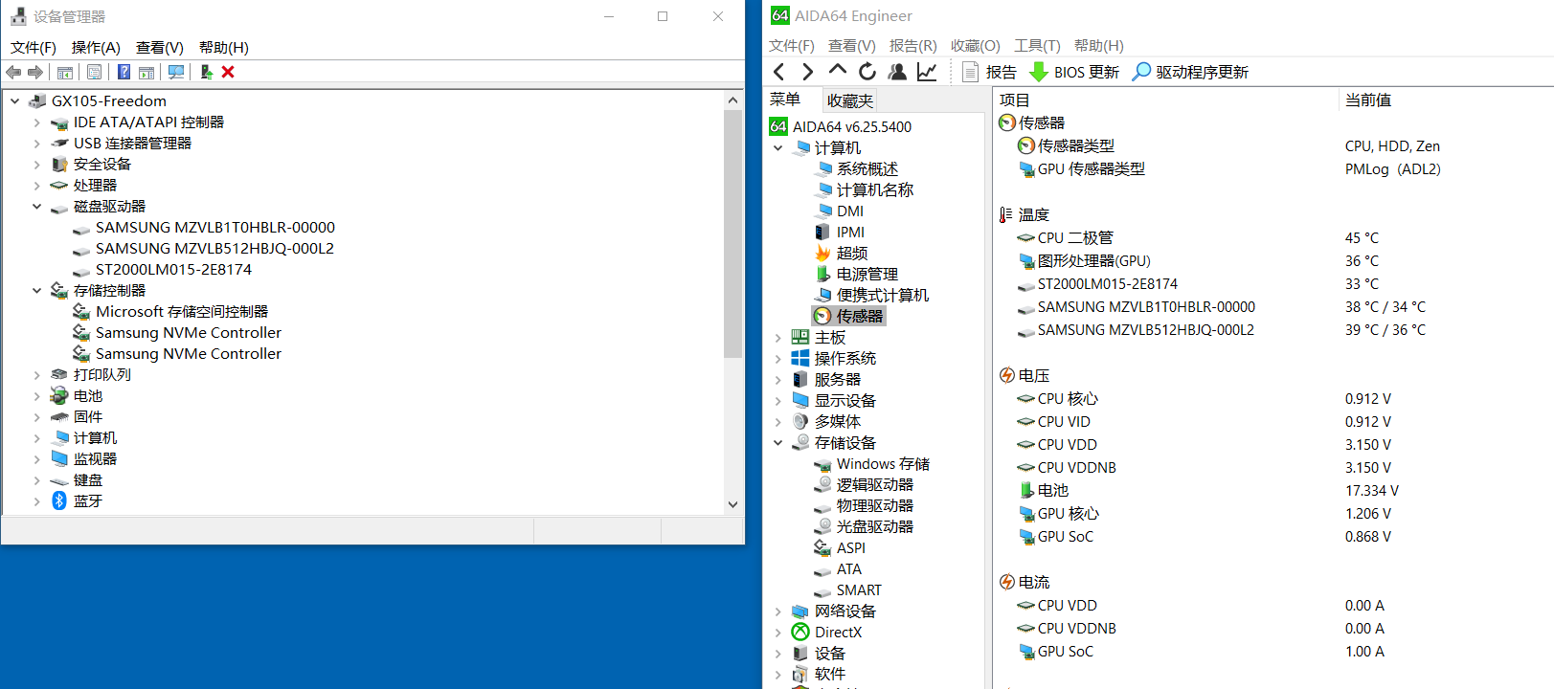Viewport: 1554px width, 689px height.
Task: Scan for hardware changes icon
Action: pyautogui.click(x=176, y=72)
